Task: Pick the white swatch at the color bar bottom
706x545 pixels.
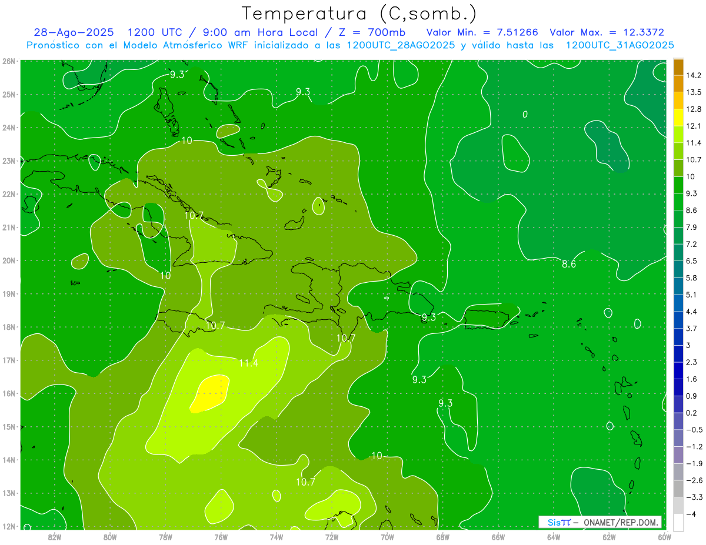Action: (678, 522)
